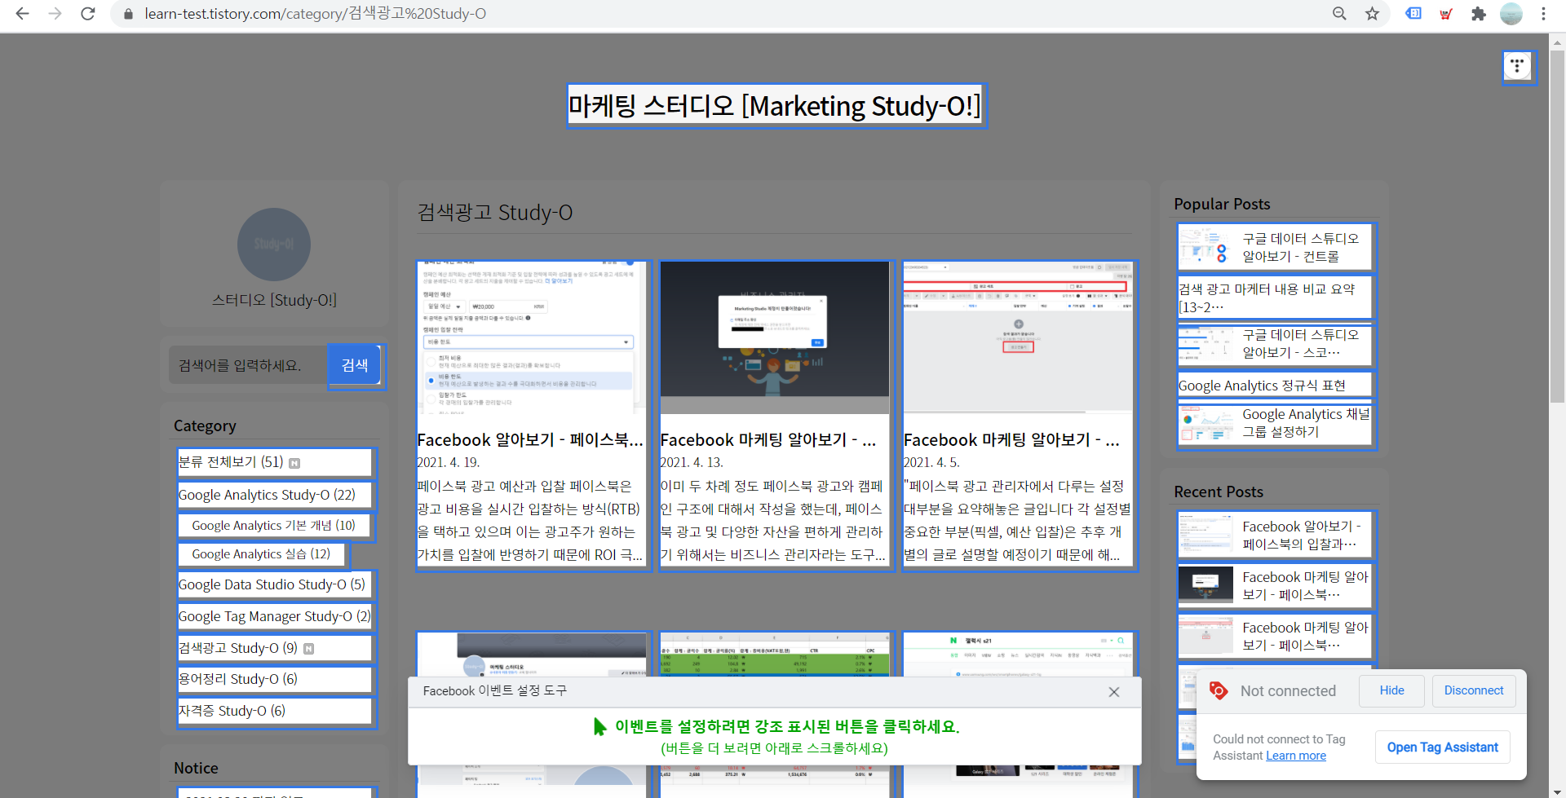Click the address bar URL
This screenshot has height=798, width=1566.
point(315,14)
